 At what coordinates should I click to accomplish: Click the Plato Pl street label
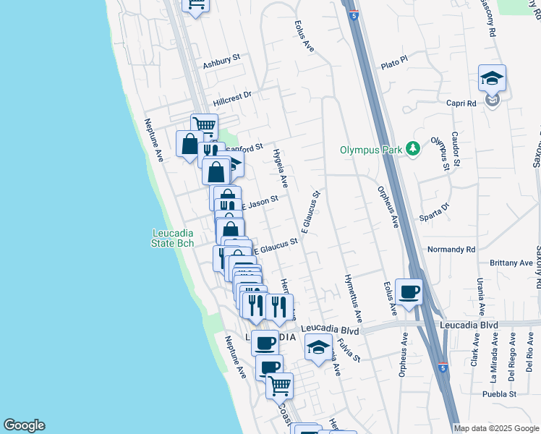click(394, 62)
